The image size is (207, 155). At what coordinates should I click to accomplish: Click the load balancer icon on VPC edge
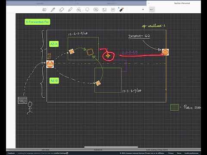tap(50, 64)
